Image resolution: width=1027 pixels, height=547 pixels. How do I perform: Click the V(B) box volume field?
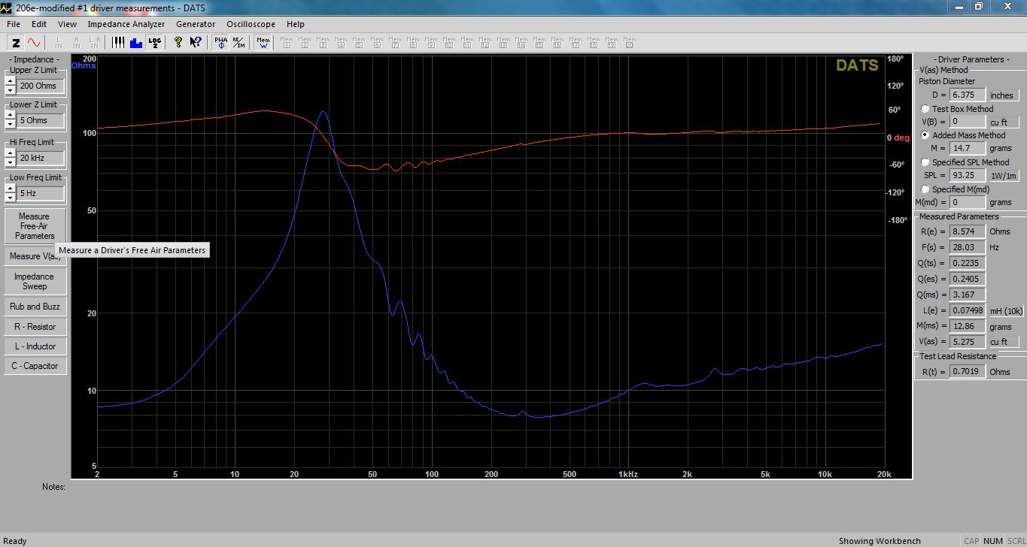click(967, 122)
